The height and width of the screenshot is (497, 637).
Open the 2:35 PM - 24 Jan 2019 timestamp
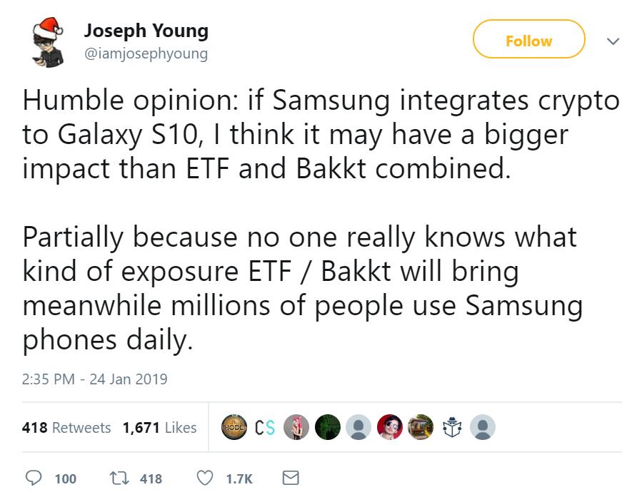pos(95,379)
